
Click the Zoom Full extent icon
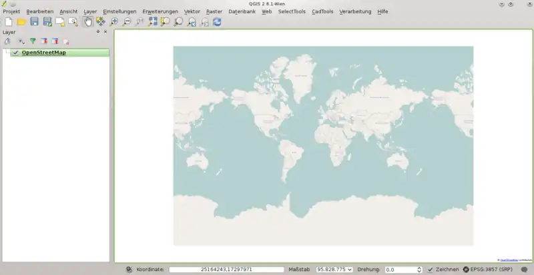click(153, 22)
